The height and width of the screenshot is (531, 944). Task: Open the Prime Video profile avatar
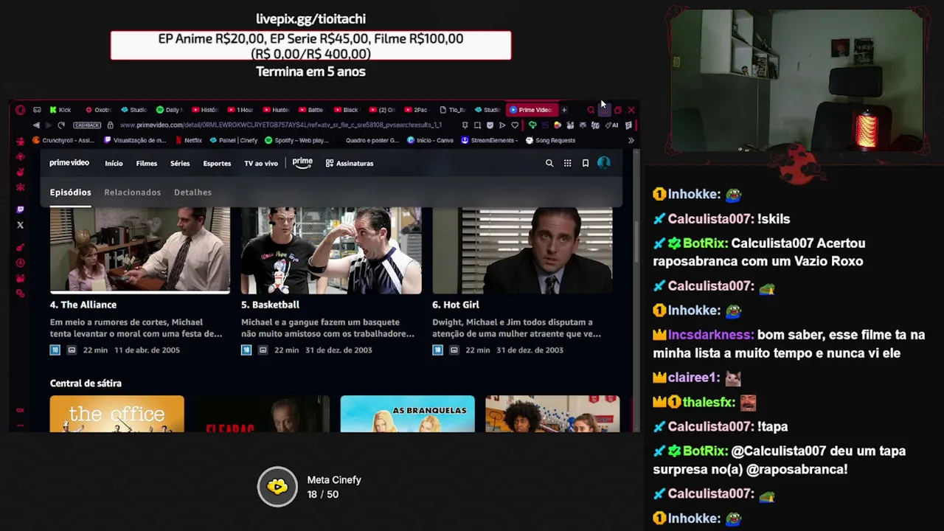point(604,163)
